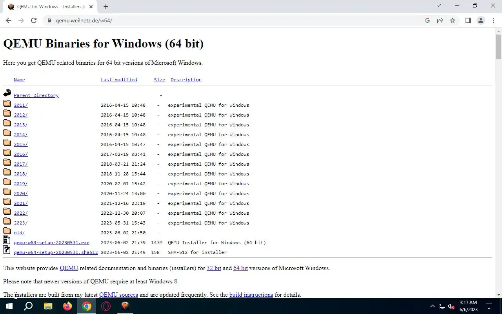Bookmark this page with the star
Image resolution: width=502 pixels, height=314 pixels.
453,20
